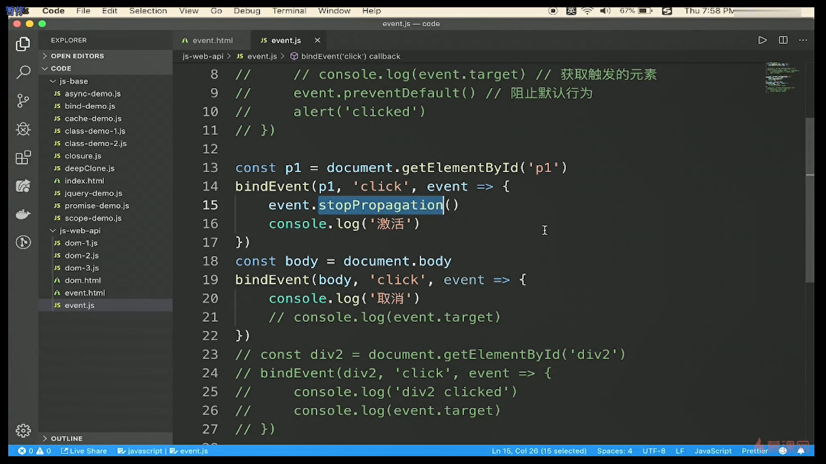Change indentation via Spaces: 4
This screenshot has width=826, height=464.
[x=614, y=451]
